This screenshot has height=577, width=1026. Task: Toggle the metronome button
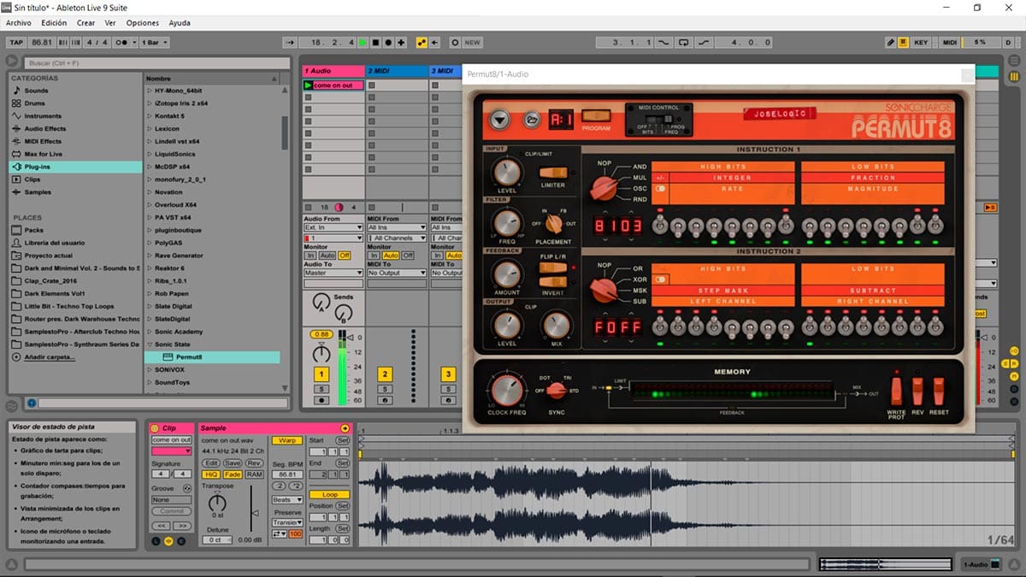pyautogui.click(x=125, y=42)
